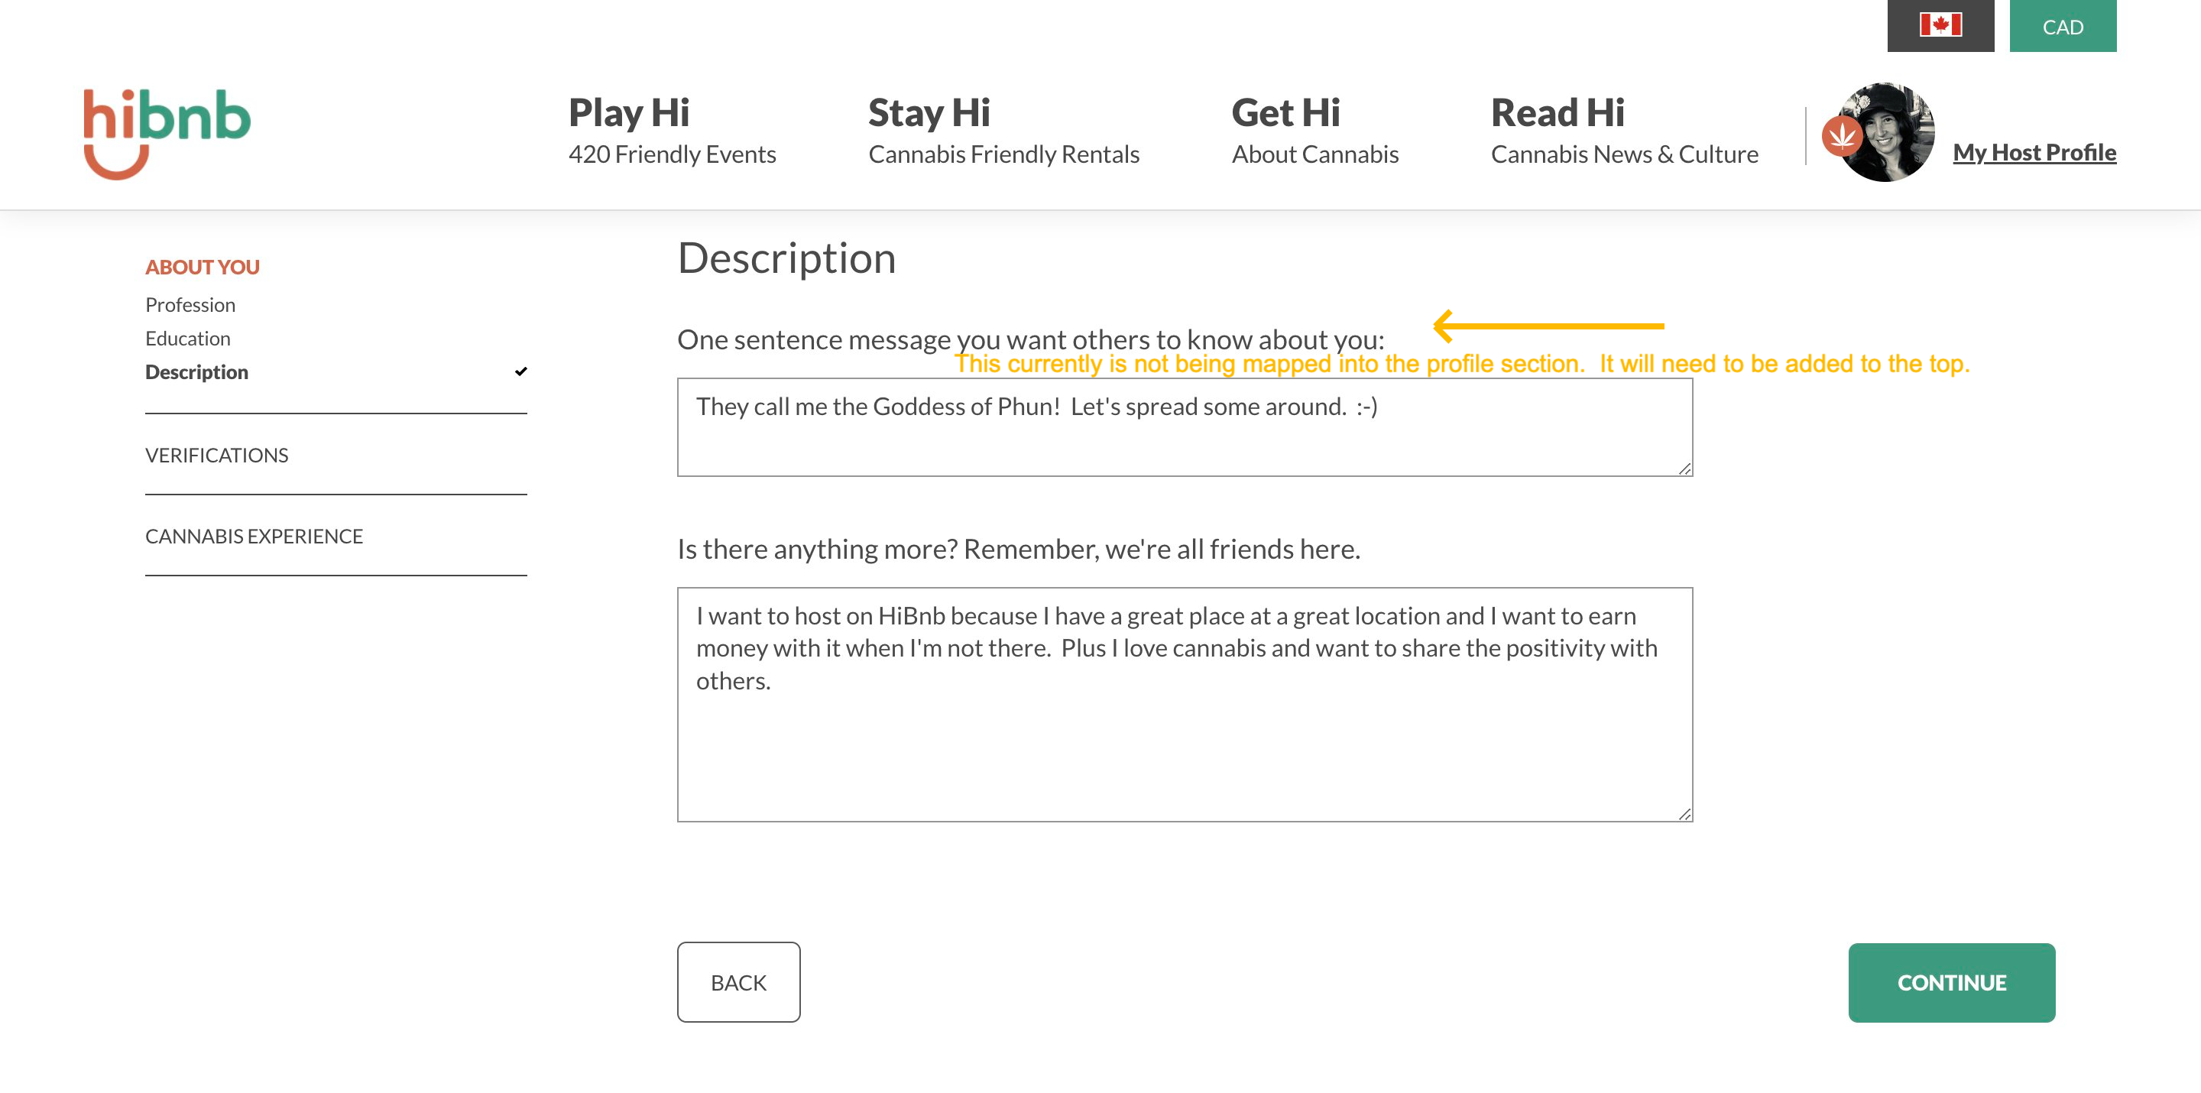This screenshot has width=2201, height=1093.
Task: Select Profession in the sidebar
Action: tap(190, 304)
